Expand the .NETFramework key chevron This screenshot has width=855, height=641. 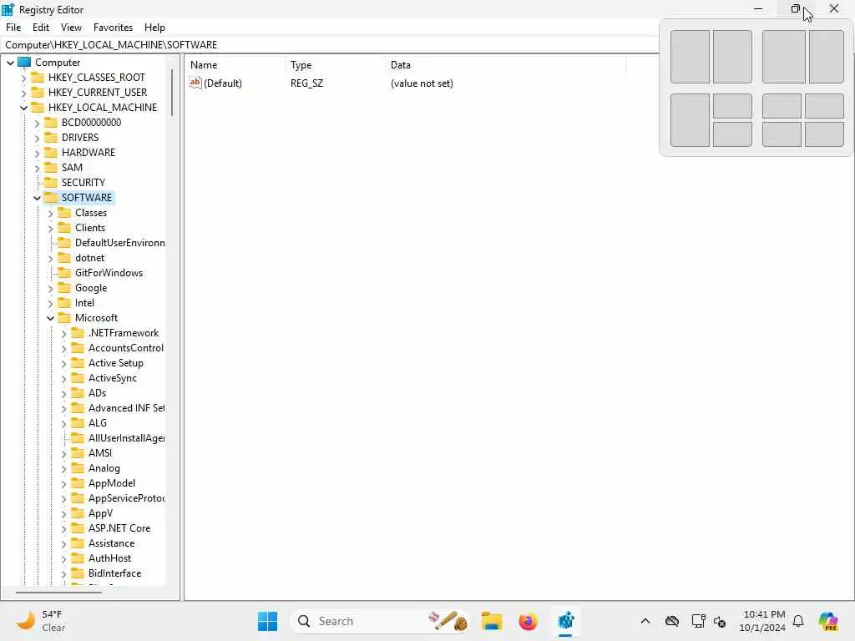click(63, 333)
